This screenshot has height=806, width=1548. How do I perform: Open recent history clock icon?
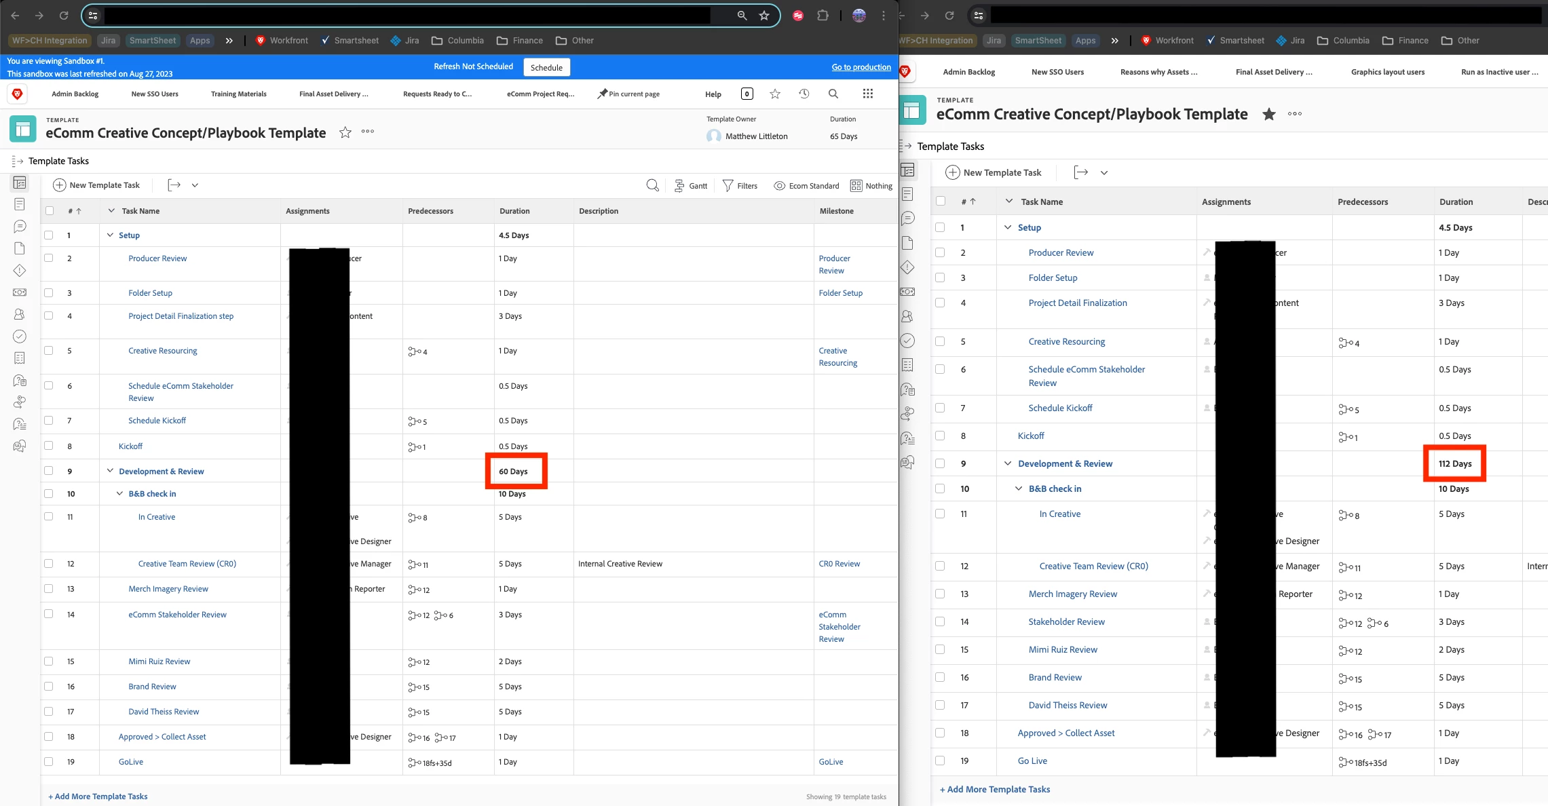804,94
